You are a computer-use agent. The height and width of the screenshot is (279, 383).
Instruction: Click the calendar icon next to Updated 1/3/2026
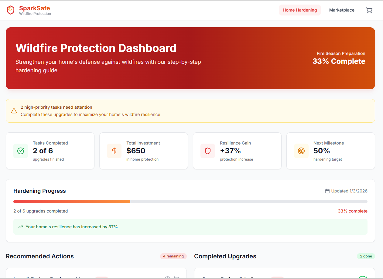click(x=327, y=191)
